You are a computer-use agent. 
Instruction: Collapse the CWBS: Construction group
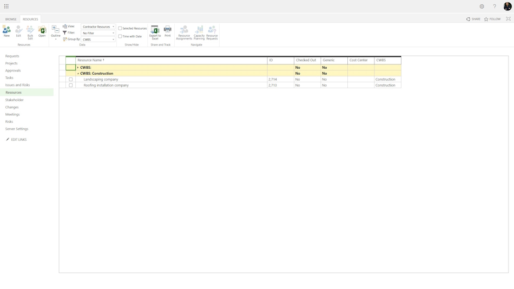tap(78, 74)
